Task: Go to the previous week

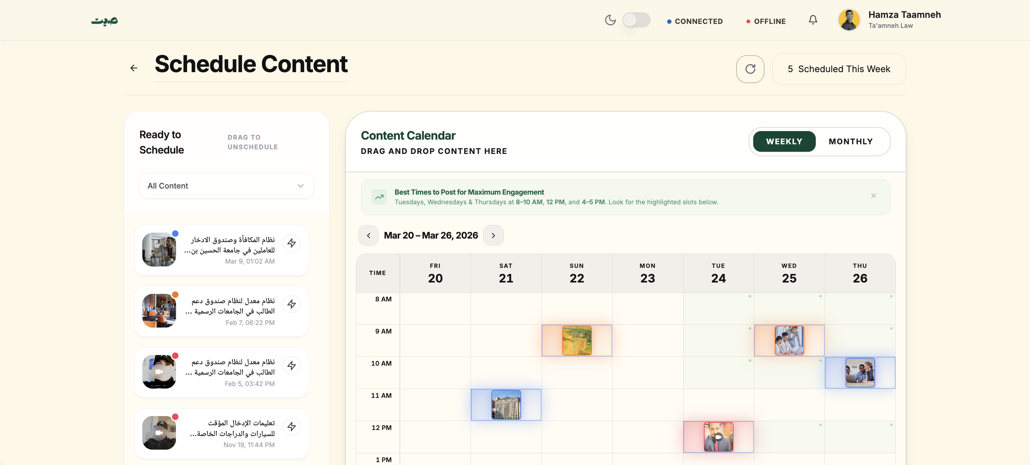Action: pyautogui.click(x=369, y=235)
